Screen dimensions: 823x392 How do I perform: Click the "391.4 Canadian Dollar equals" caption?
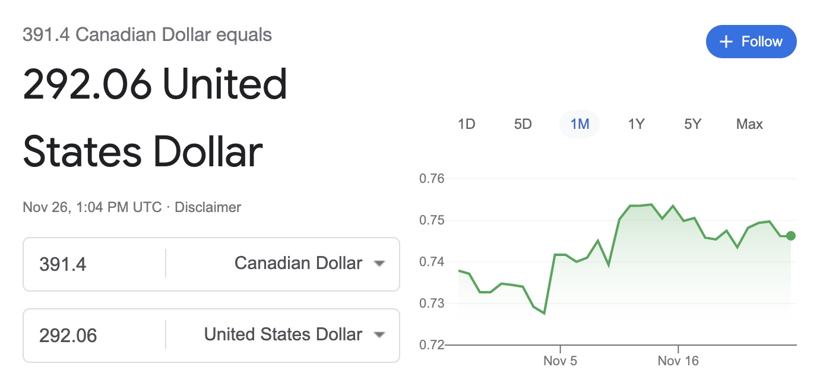147,35
